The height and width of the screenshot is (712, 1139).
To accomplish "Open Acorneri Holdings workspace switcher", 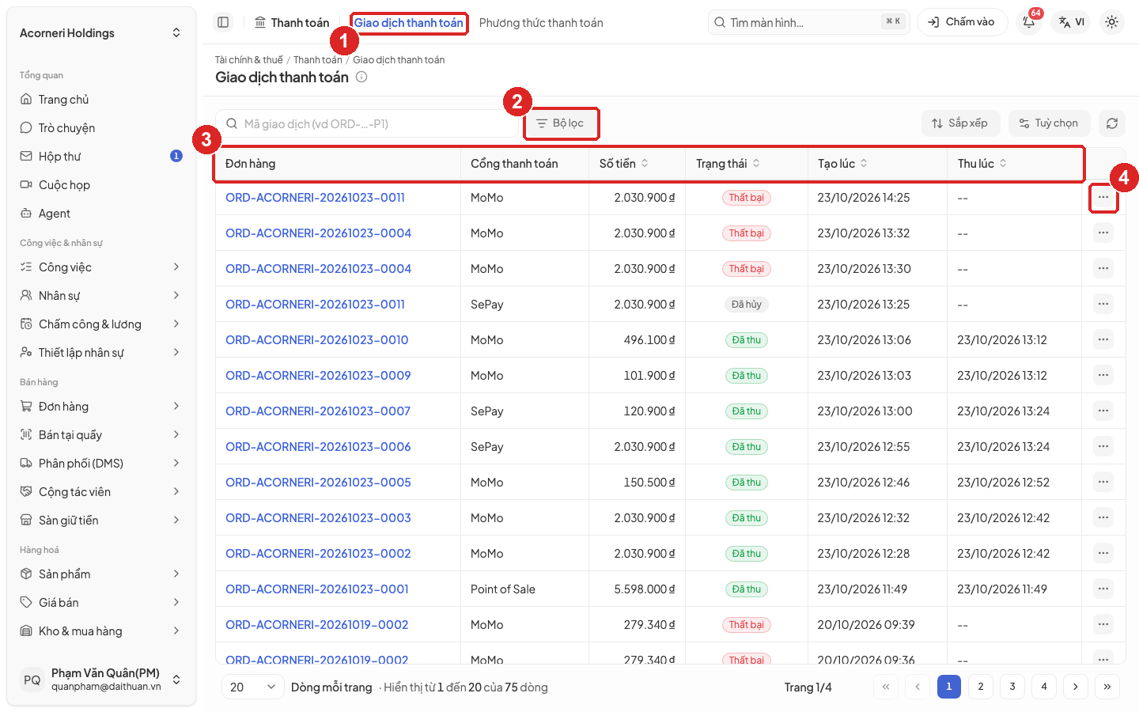I will tap(101, 33).
